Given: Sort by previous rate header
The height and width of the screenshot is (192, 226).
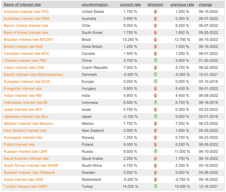Looking at the screenshot, I should [182, 5].
